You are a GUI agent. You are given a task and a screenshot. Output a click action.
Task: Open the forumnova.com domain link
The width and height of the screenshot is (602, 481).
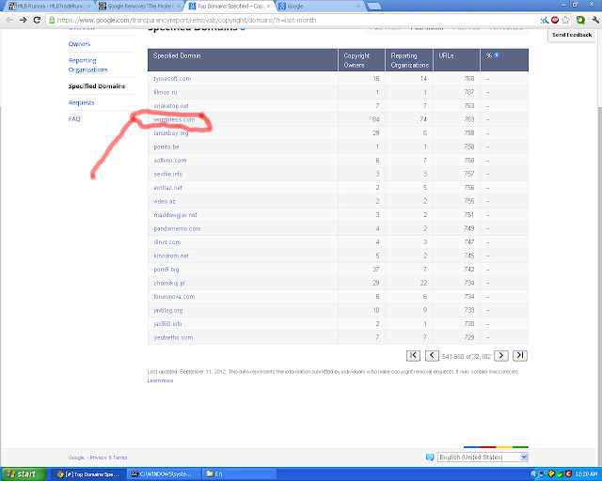(x=174, y=297)
